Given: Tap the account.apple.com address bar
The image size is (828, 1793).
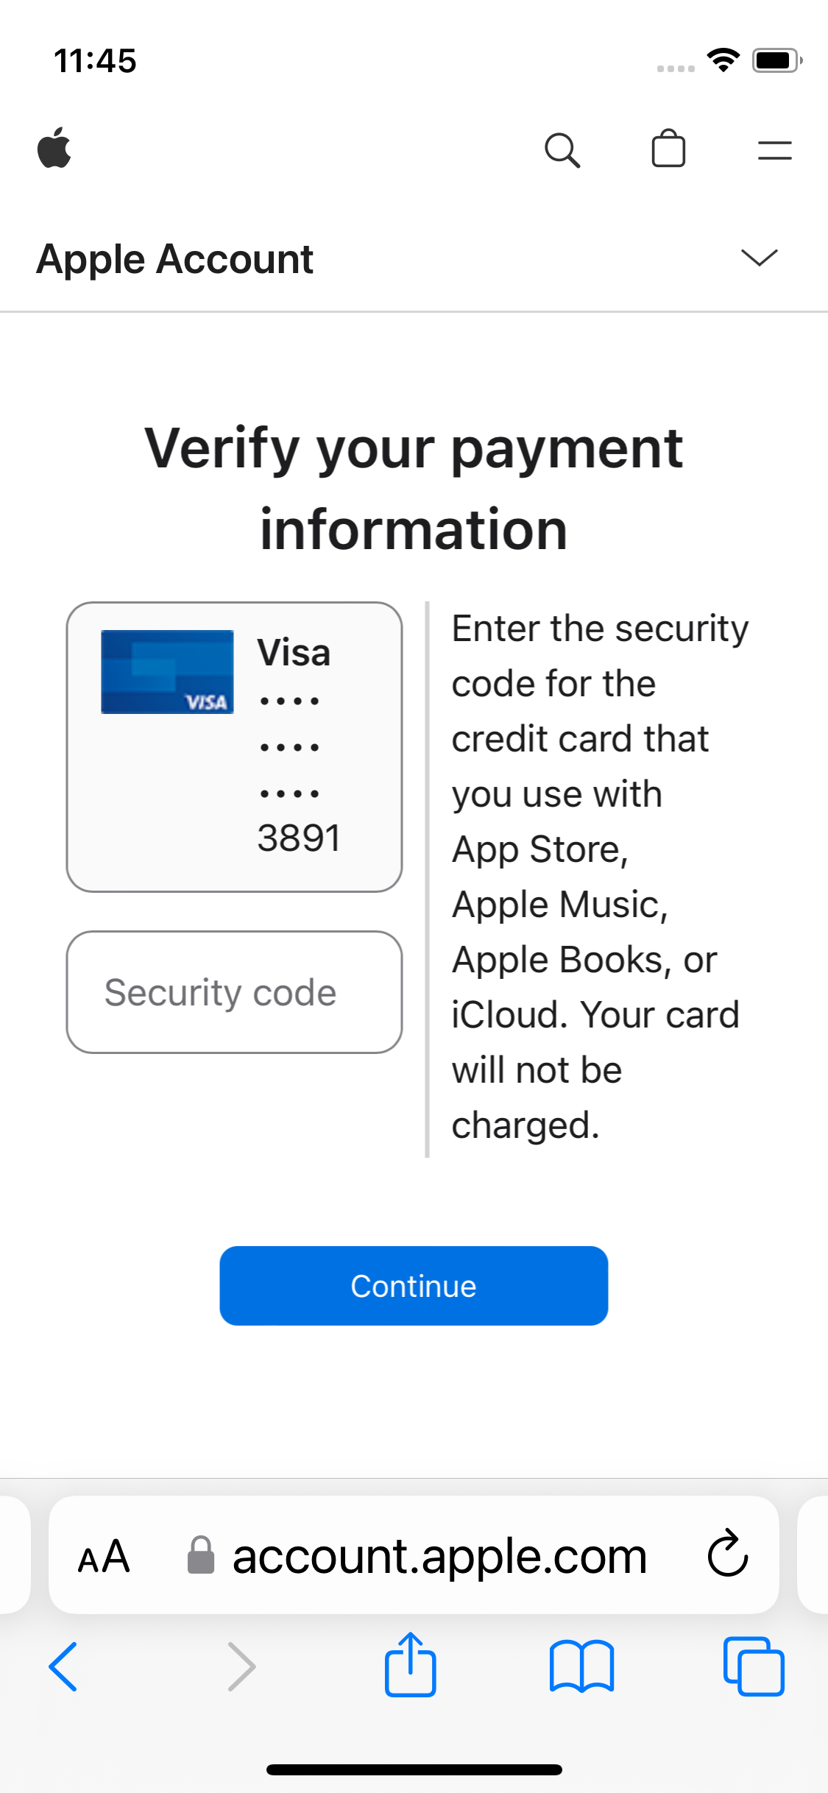Looking at the screenshot, I should click(439, 1556).
